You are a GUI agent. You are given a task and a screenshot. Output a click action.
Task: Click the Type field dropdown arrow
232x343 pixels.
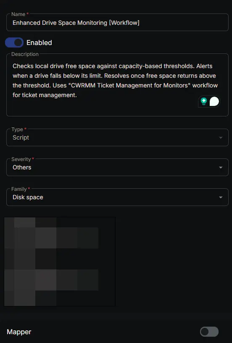click(x=221, y=137)
